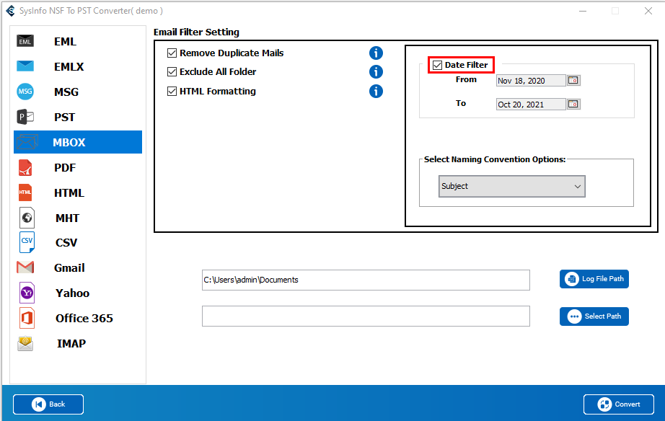Click the MBOX envelope icon
This screenshot has width=665, height=421.
point(27,142)
